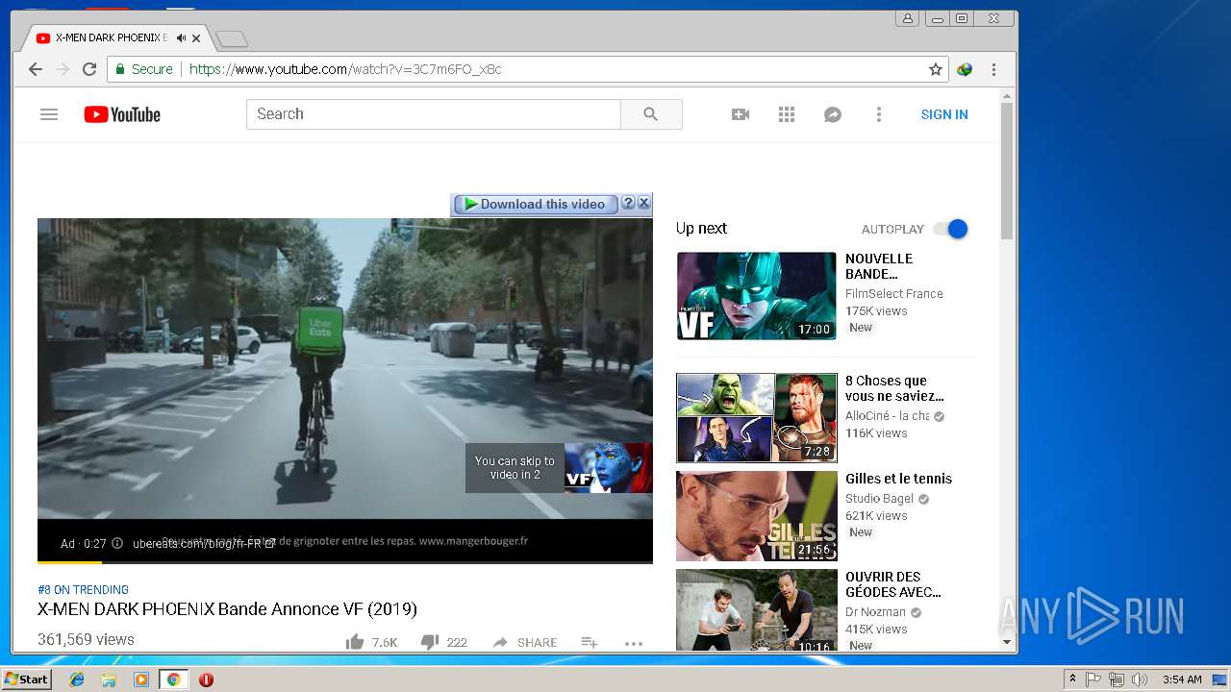Image resolution: width=1231 pixels, height=692 pixels.
Task: Open the taskbar media player
Action: point(141,680)
